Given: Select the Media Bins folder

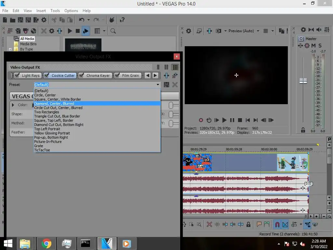Looking at the screenshot, I should (x=28, y=44).
